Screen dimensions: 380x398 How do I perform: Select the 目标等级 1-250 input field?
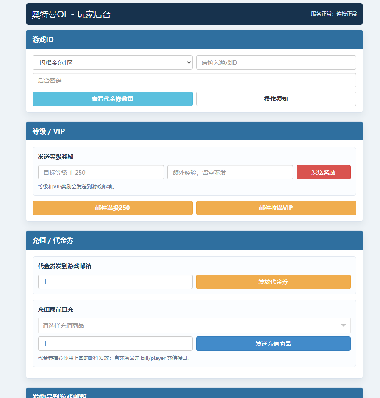click(x=101, y=172)
